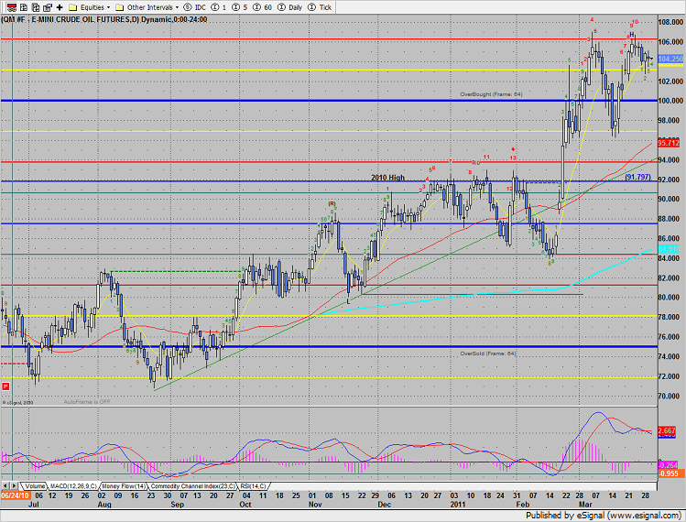Click the red 2.667 MACD value label

click(x=667, y=430)
